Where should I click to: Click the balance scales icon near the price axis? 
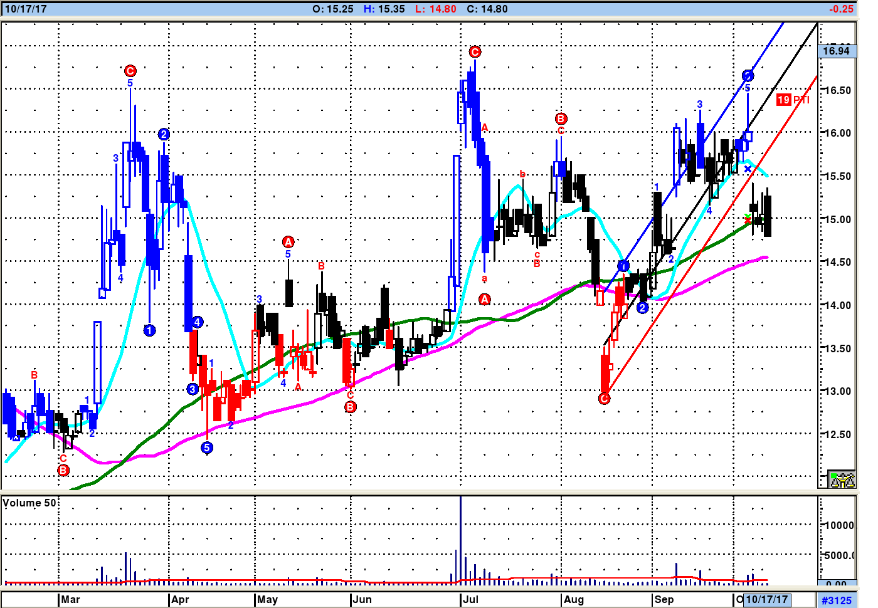tap(841, 480)
